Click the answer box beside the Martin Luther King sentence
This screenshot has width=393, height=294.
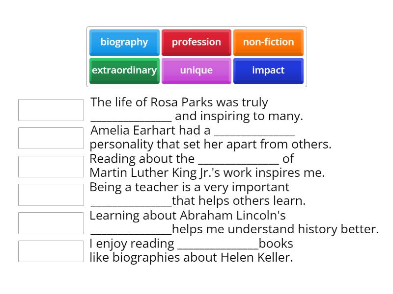(51, 166)
